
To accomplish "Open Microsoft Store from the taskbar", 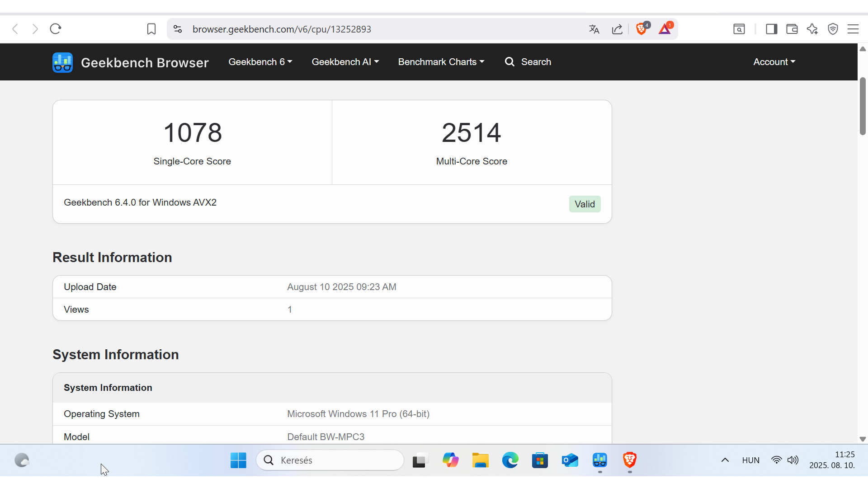I will click(540, 460).
